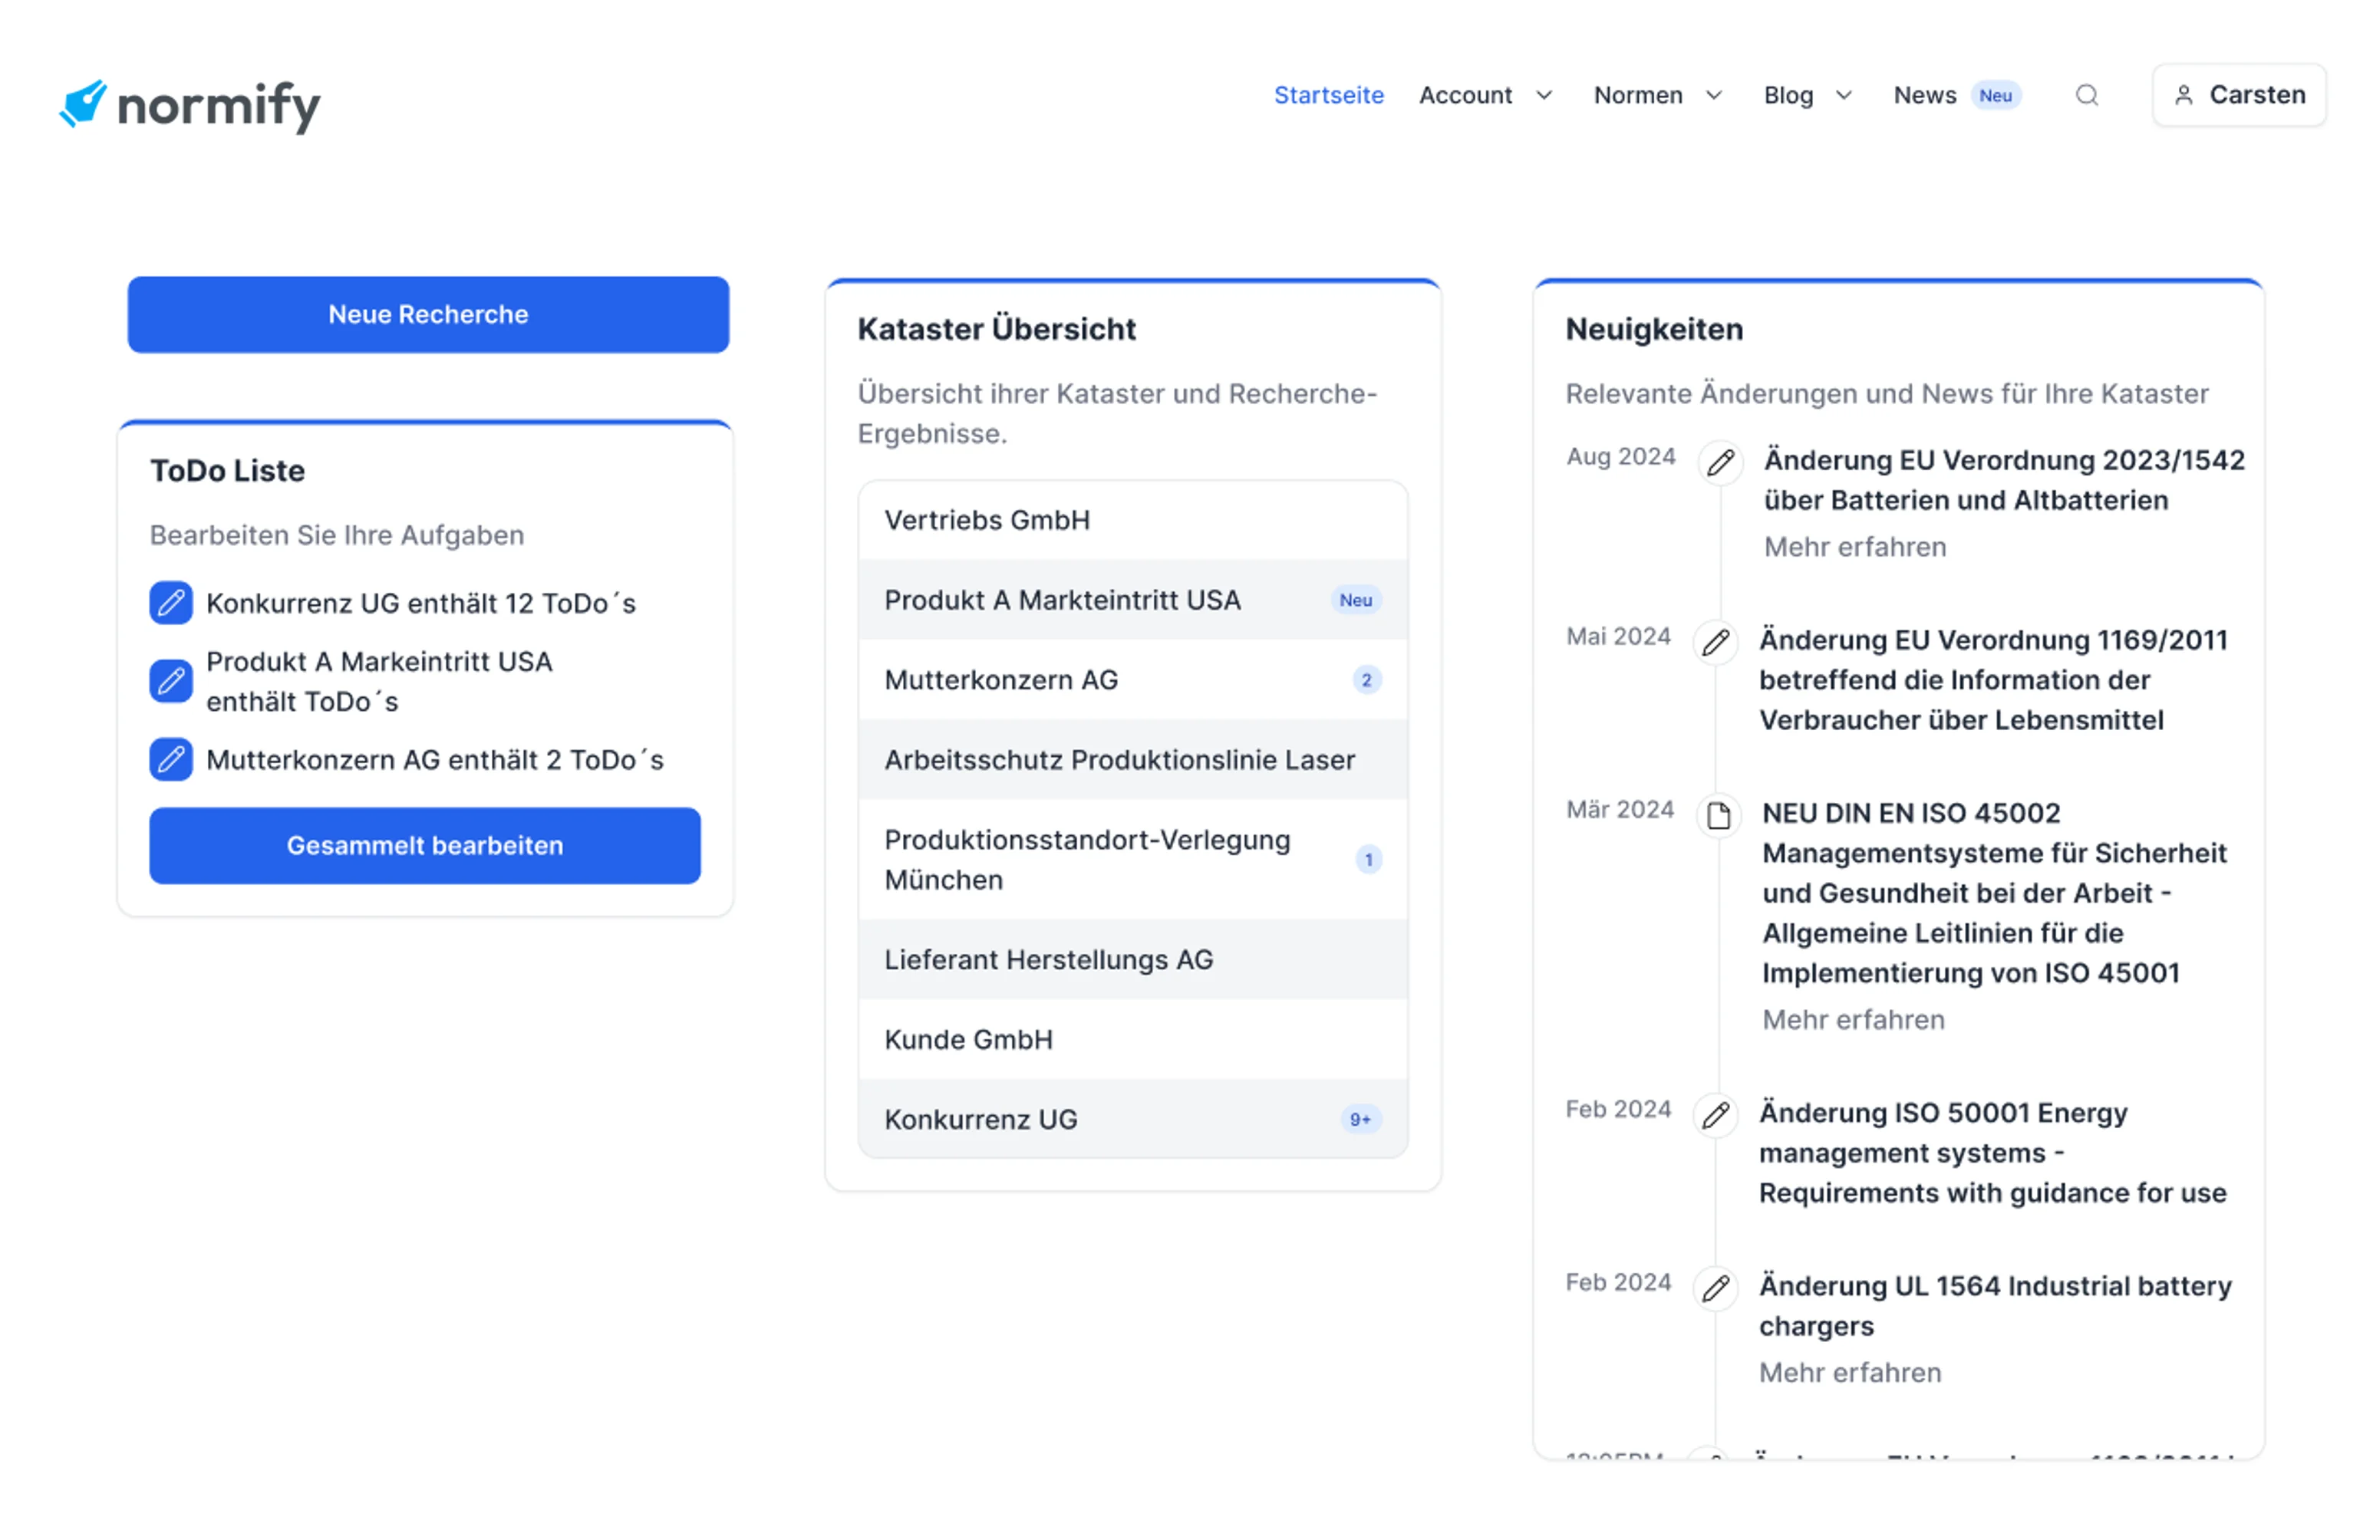Screen dimensions: 2373x1533
Task: Click pencil icon for ISO 50001 change
Action: [x=1715, y=1115]
